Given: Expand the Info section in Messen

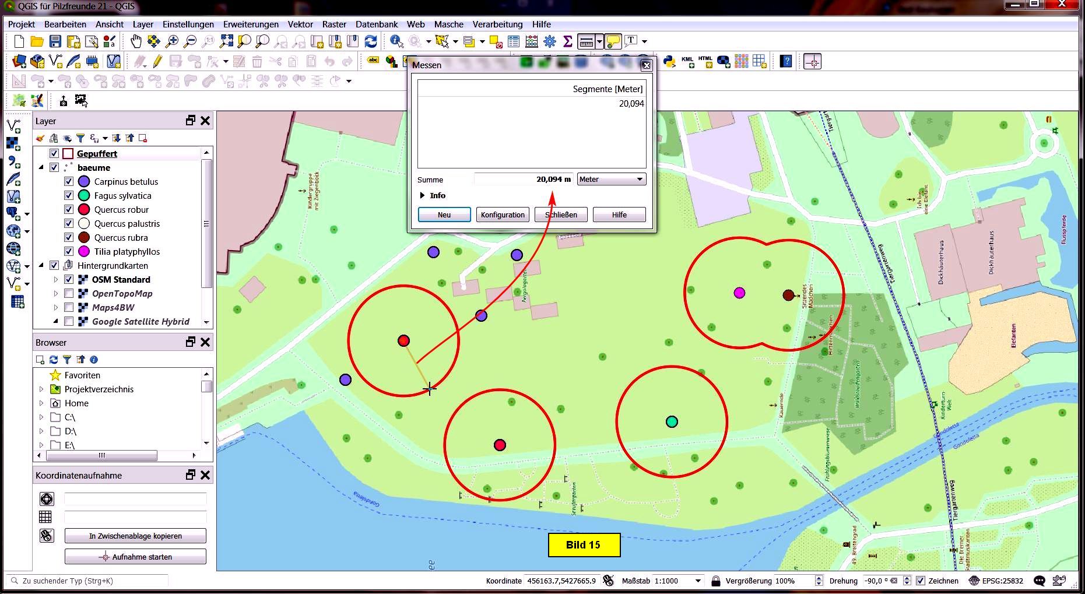Looking at the screenshot, I should [x=423, y=195].
